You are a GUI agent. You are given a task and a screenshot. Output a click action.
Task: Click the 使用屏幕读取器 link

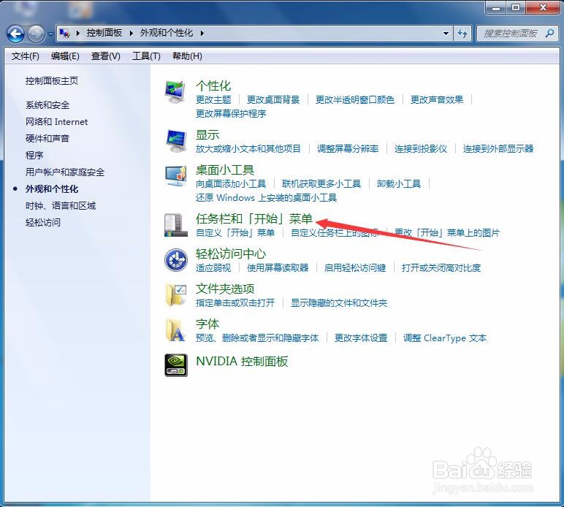pyautogui.click(x=278, y=267)
